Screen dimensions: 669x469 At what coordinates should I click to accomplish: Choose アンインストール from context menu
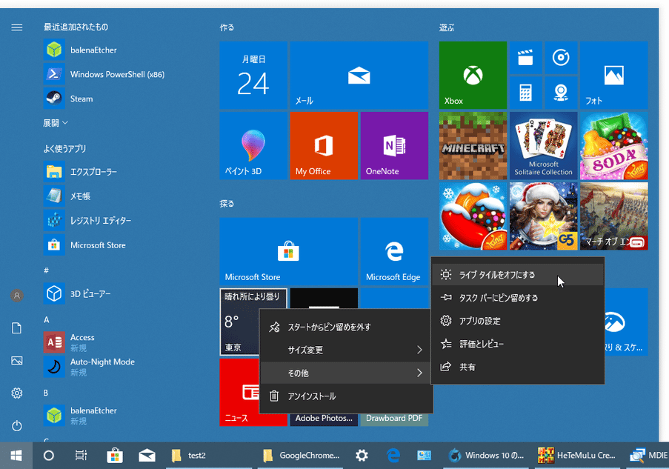pos(346,396)
